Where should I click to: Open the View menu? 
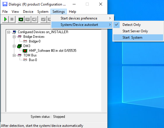pyautogui.click(x=15, y=12)
